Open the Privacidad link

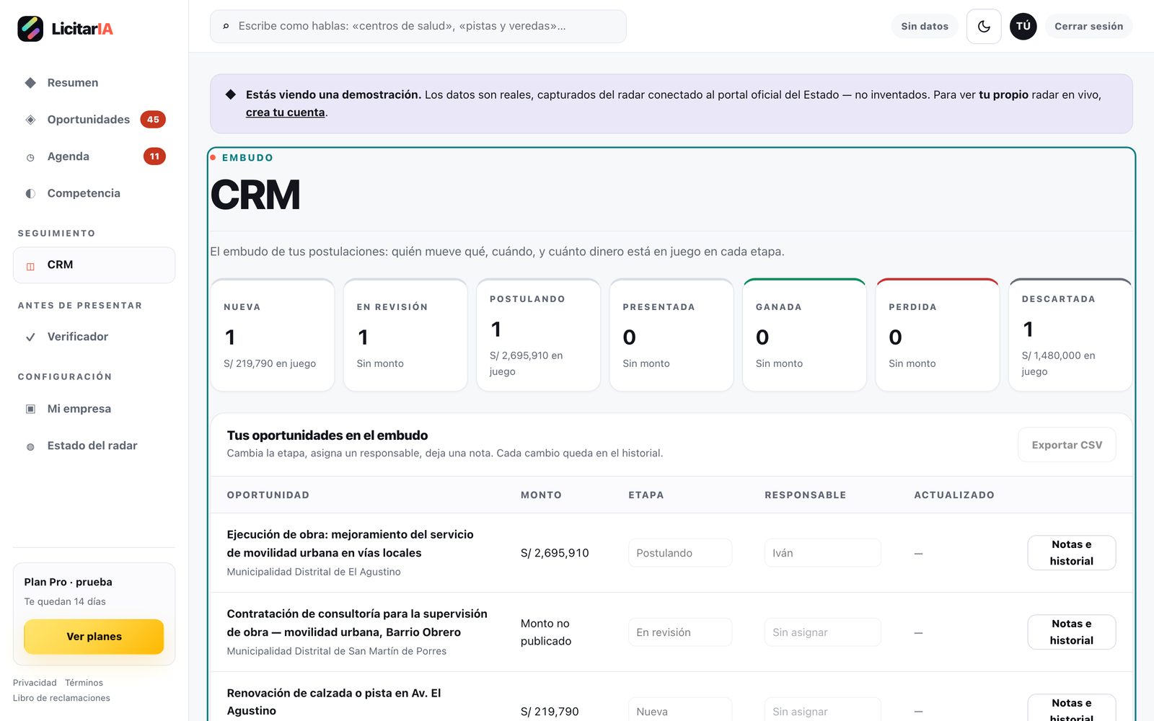35,683
